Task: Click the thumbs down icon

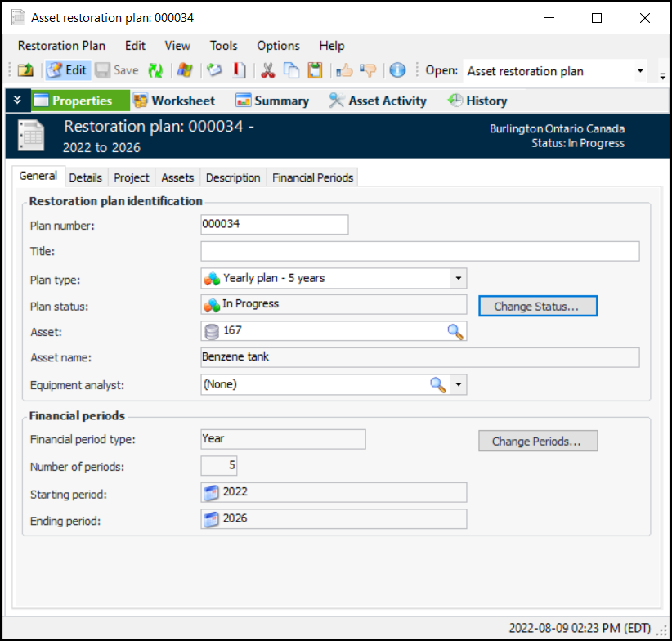Action: click(x=368, y=70)
